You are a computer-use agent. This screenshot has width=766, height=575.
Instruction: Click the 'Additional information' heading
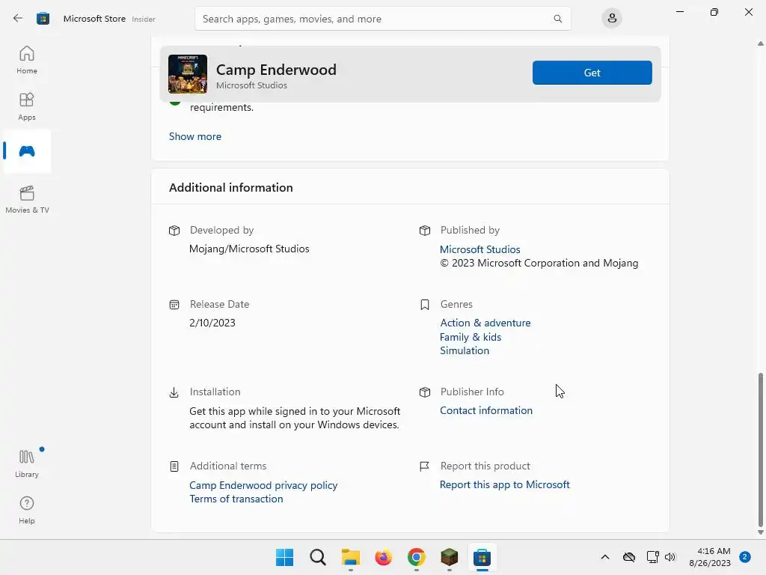pyautogui.click(x=231, y=188)
